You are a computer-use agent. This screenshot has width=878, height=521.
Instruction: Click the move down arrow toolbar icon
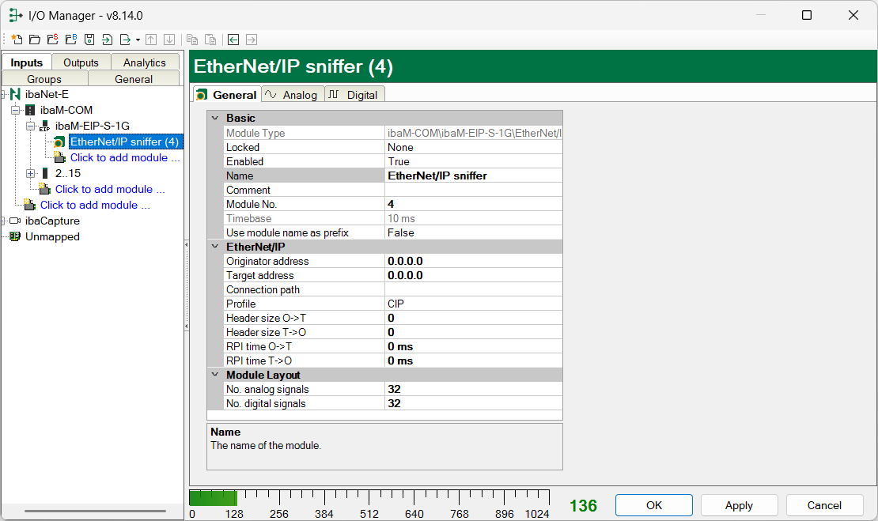coord(169,40)
